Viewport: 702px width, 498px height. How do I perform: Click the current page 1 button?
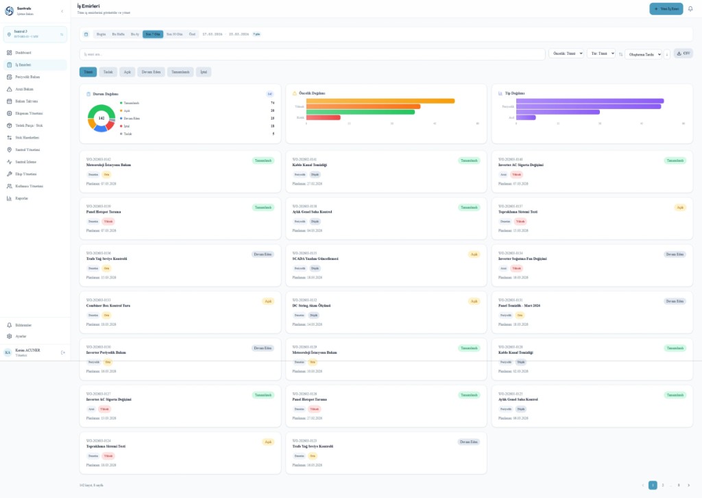[x=653, y=485]
